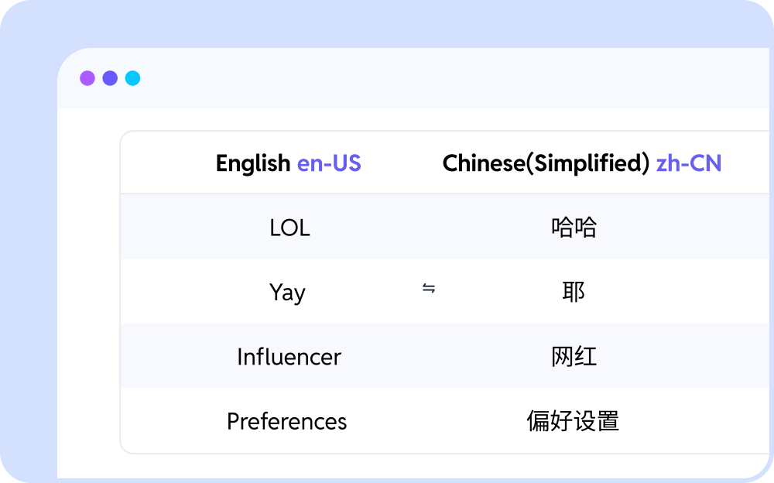This screenshot has height=483, width=774.
Task: Select the Influencer source term
Action: 289,357
